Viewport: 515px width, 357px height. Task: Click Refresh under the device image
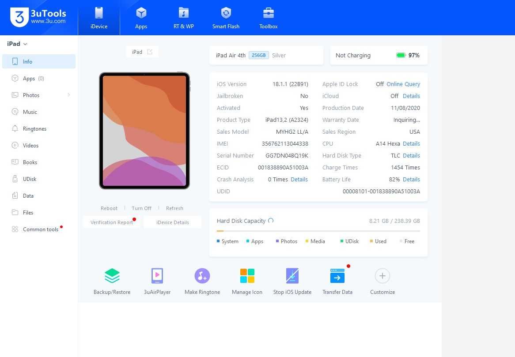[175, 208]
